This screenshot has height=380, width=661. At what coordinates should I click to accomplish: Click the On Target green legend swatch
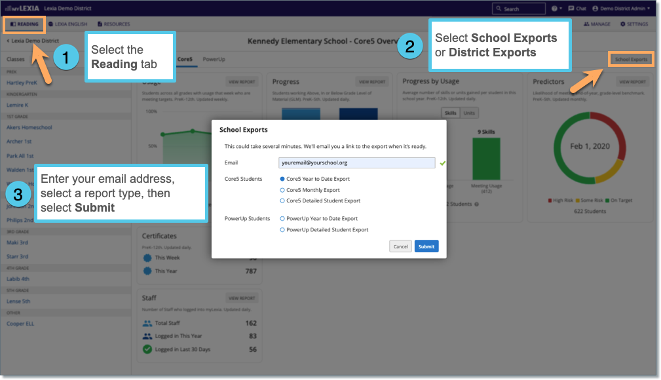pyautogui.click(x=607, y=200)
